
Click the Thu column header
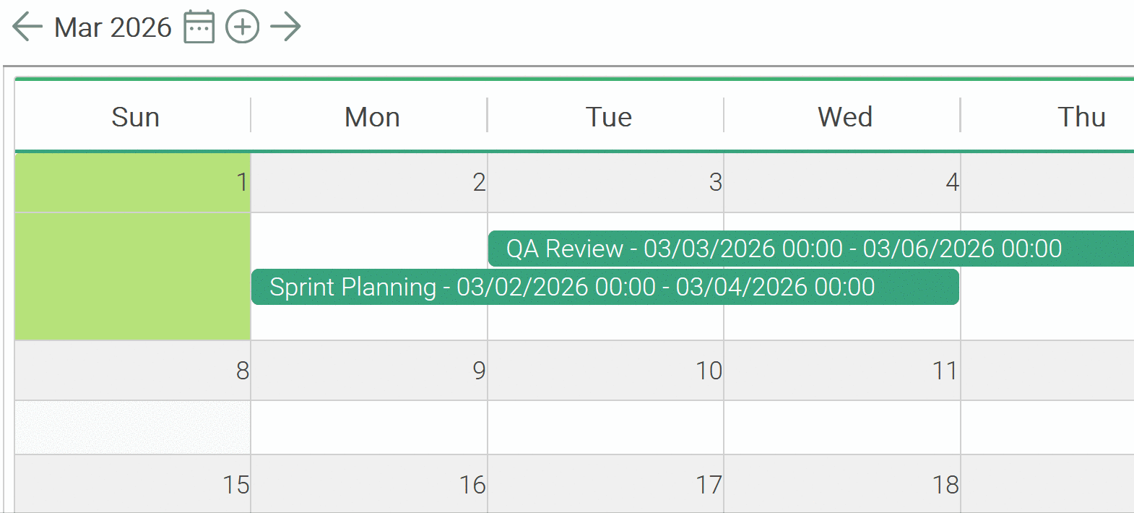coord(1081,117)
